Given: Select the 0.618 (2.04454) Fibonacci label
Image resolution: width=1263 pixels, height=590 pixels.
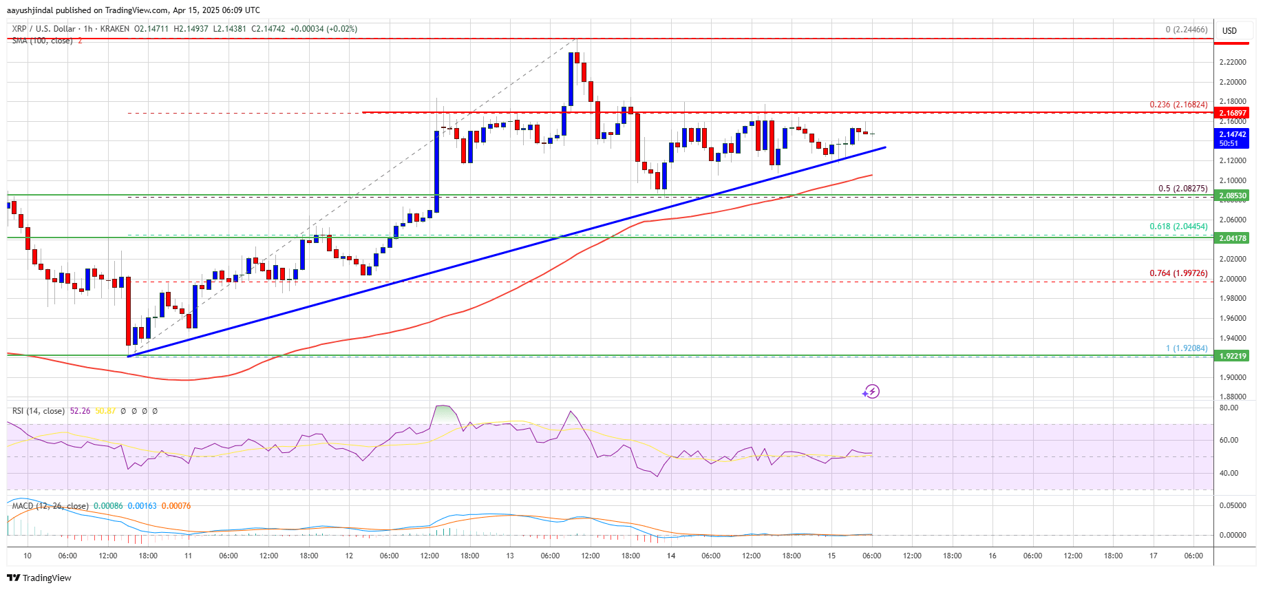Looking at the screenshot, I should (x=1178, y=226).
